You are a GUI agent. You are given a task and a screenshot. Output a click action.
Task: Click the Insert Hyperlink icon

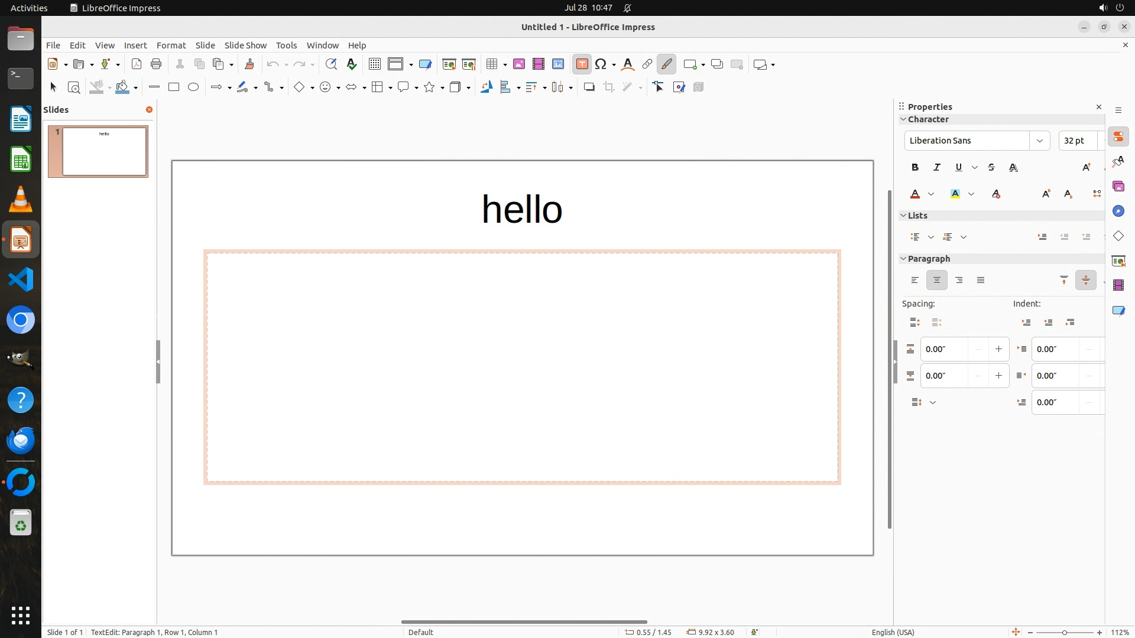point(647,64)
